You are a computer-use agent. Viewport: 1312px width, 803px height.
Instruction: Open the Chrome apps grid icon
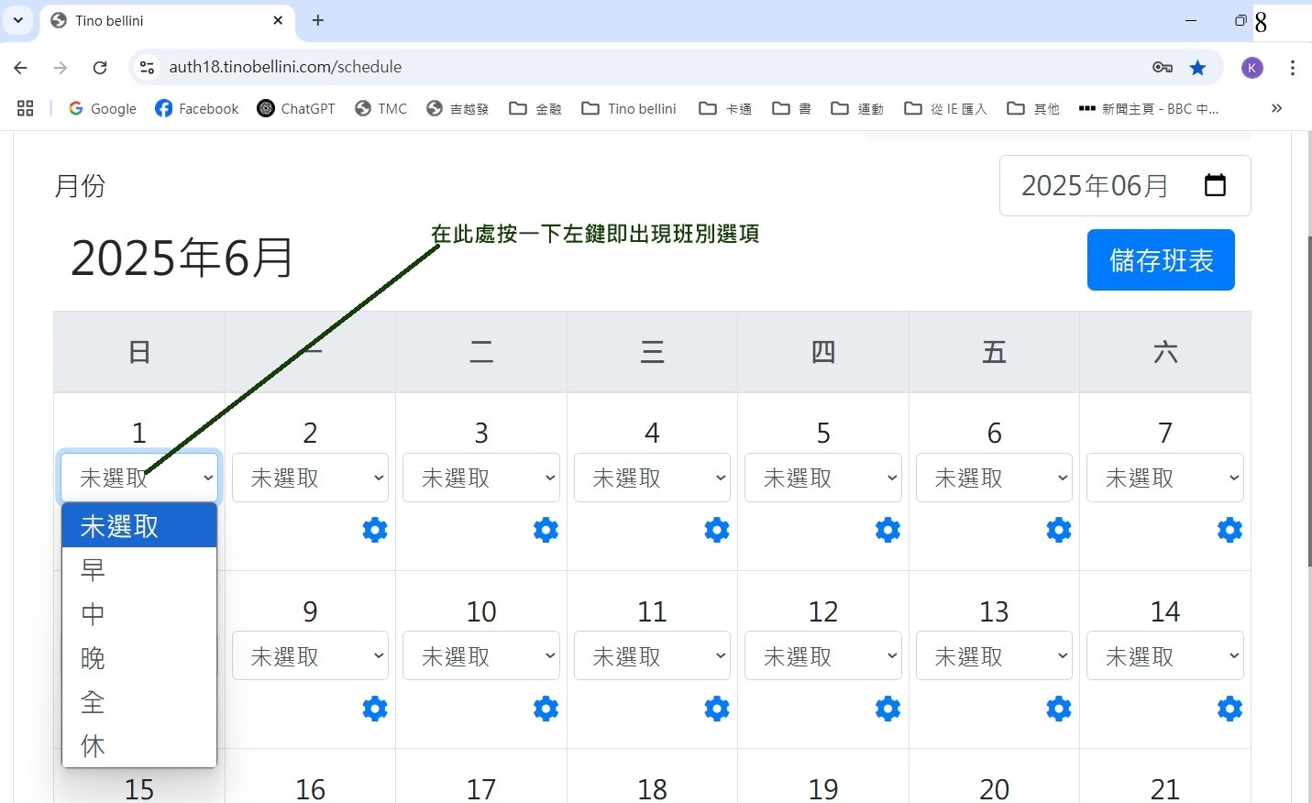tap(26, 108)
